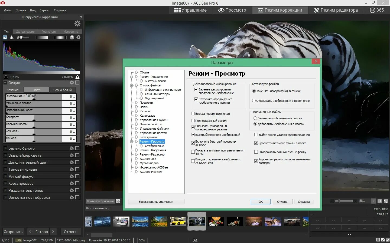Open the gear menu for Тоновая кривая

[72, 169]
